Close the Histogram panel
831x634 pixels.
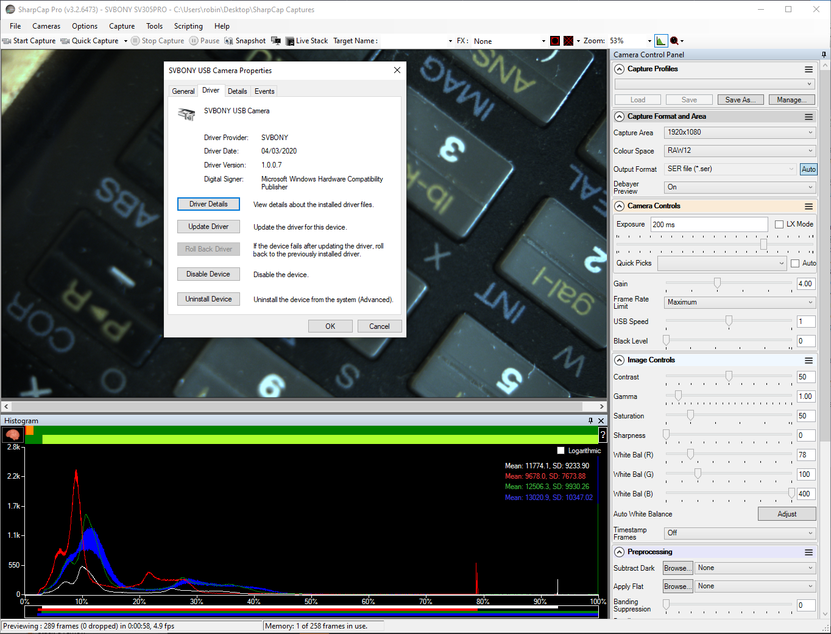click(601, 421)
